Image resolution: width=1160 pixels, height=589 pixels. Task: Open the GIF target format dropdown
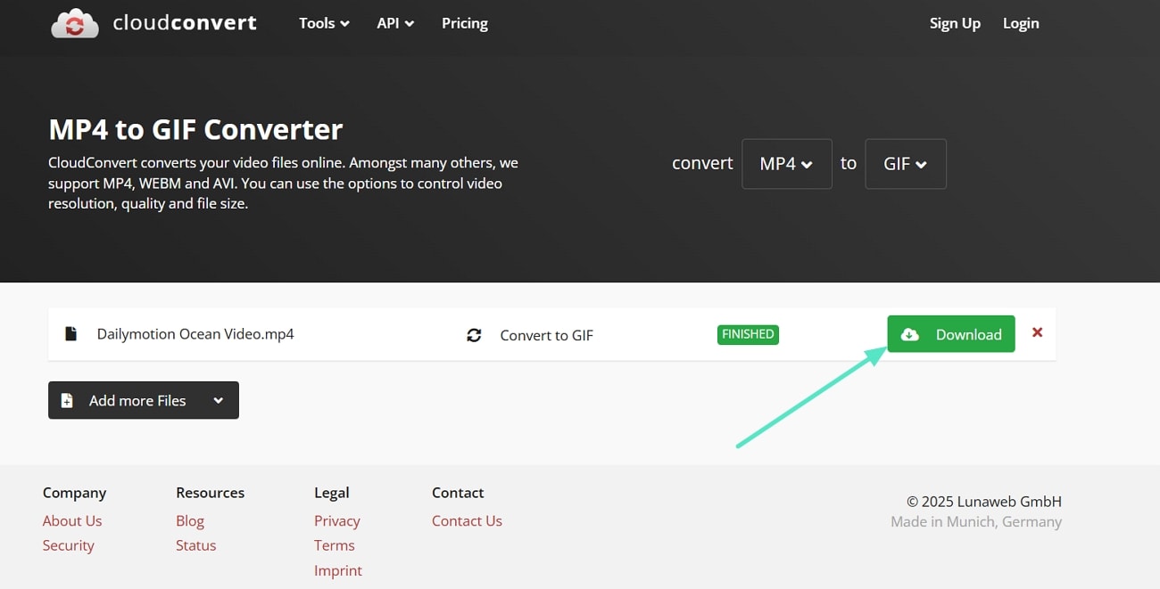pos(906,164)
